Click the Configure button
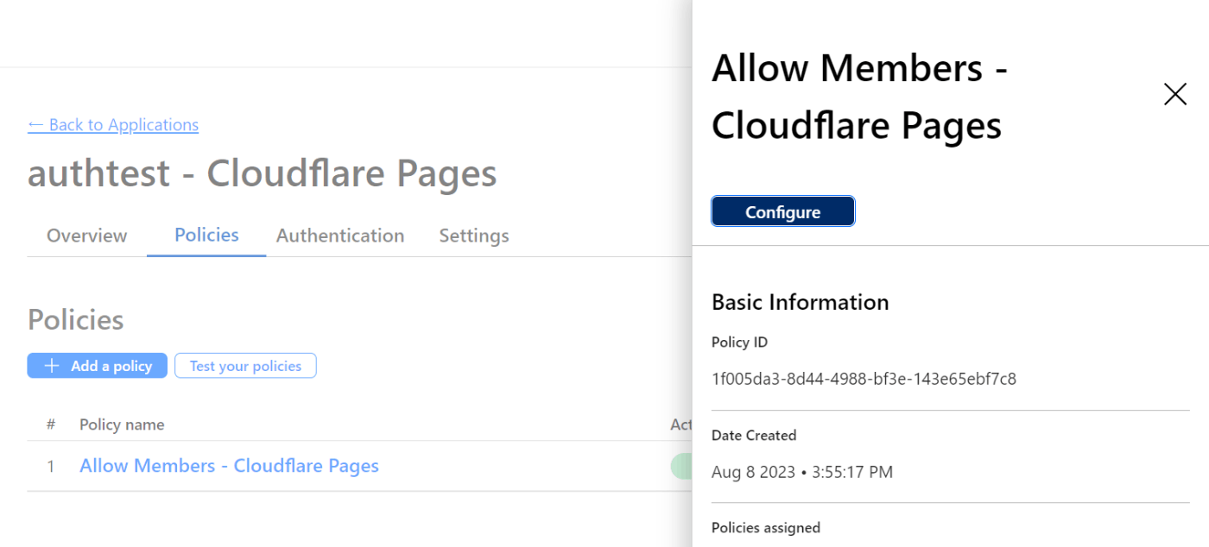 [783, 211]
